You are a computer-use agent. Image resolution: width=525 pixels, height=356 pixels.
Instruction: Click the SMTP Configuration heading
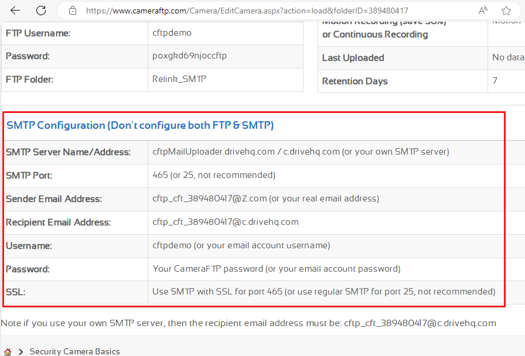pyautogui.click(x=140, y=125)
